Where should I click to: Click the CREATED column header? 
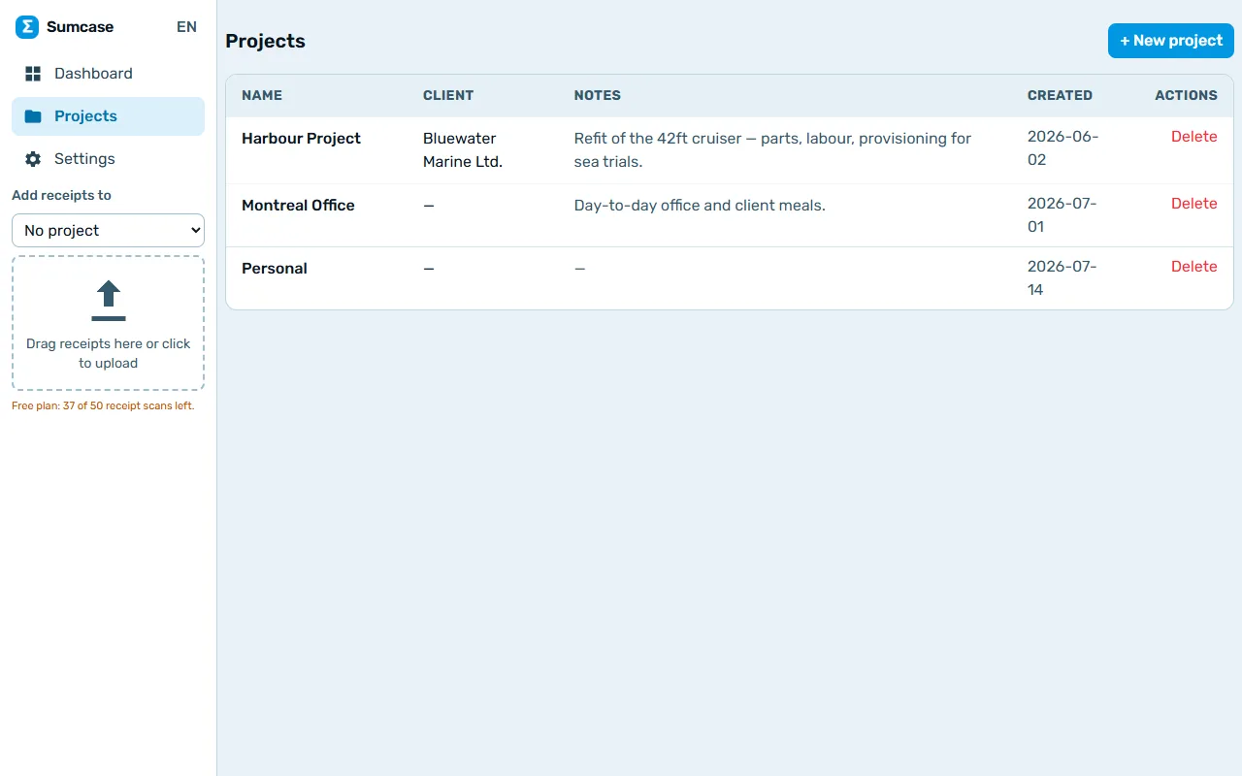click(1060, 96)
